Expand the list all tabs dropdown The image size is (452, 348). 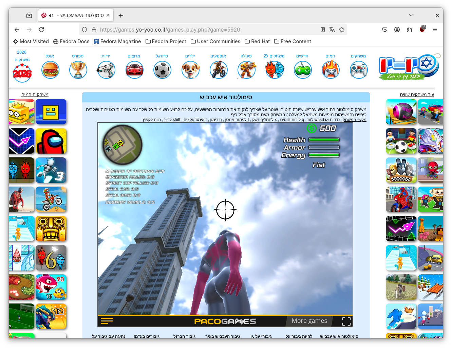(411, 15)
